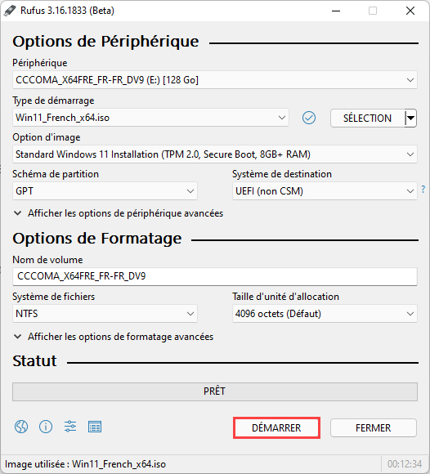This screenshot has width=430, height=474.
Task: Open the Type de démarrage dropdown
Action: pos(150,118)
